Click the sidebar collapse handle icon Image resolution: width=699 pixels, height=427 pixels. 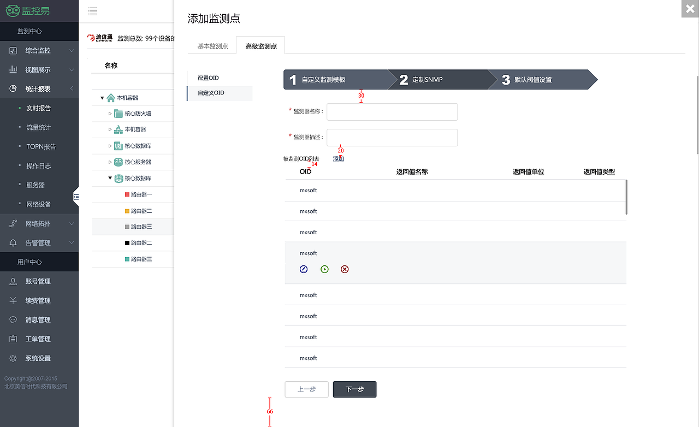tap(76, 197)
